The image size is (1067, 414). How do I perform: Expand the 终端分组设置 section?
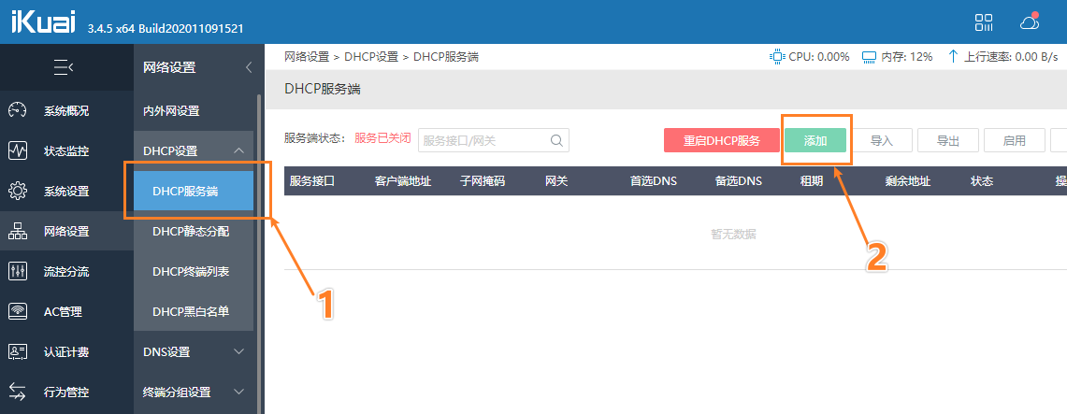238,393
